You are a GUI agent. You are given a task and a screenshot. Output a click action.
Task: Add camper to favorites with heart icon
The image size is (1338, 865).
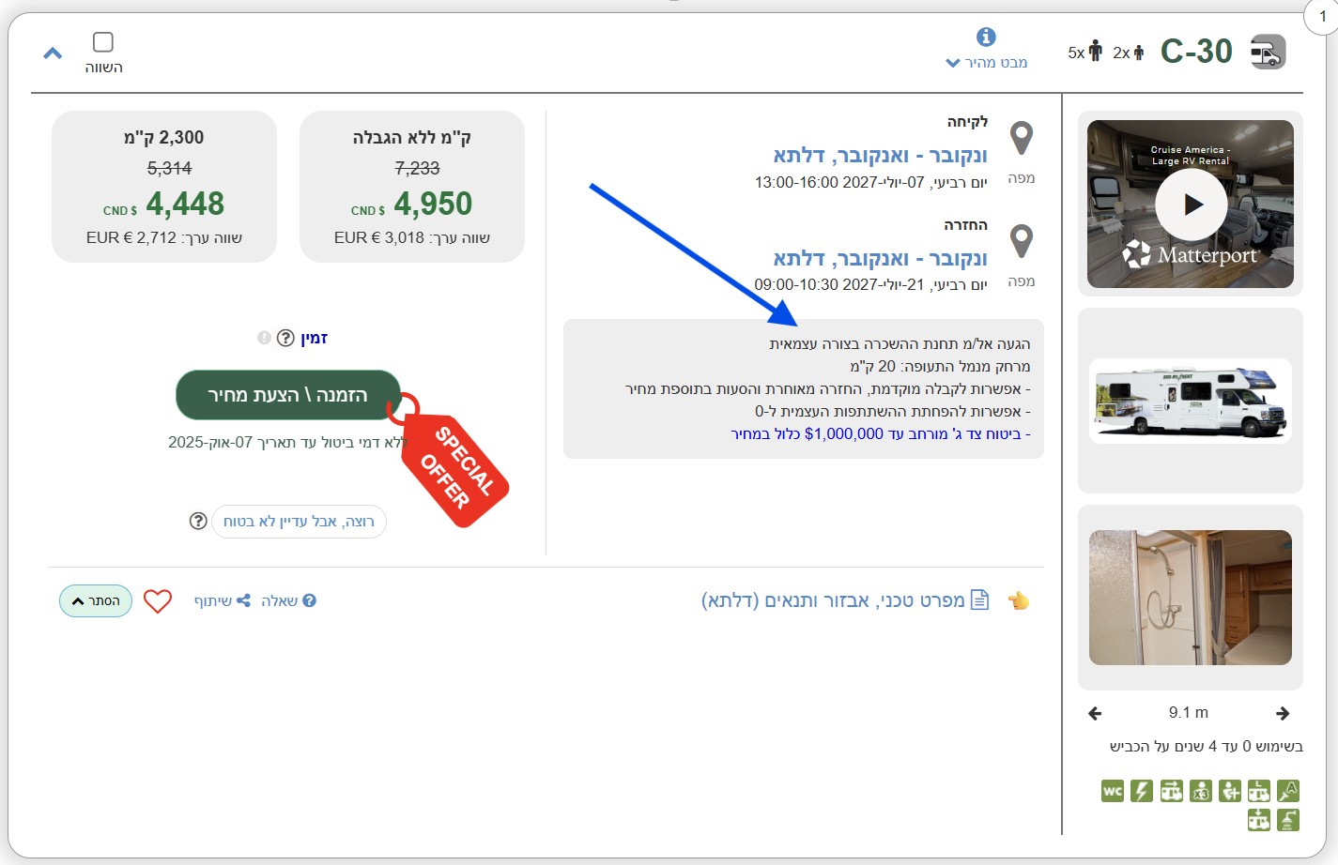coord(158,600)
